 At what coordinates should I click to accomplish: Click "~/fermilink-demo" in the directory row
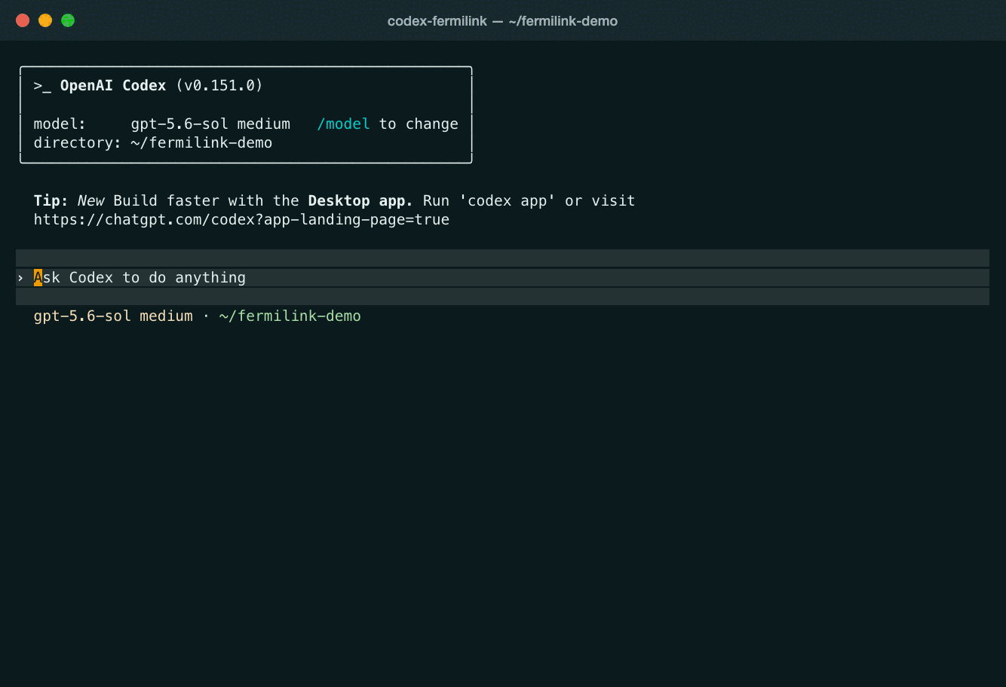[x=201, y=143]
